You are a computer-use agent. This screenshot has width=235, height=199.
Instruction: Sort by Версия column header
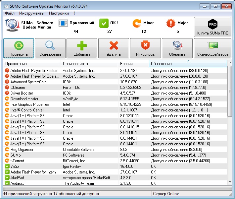tap(133, 64)
